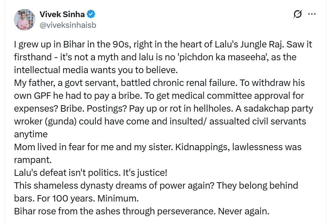Screen dimensions: 330x224
Task: Open the @viveksinhaisb handle link
Action: [68, 25]
